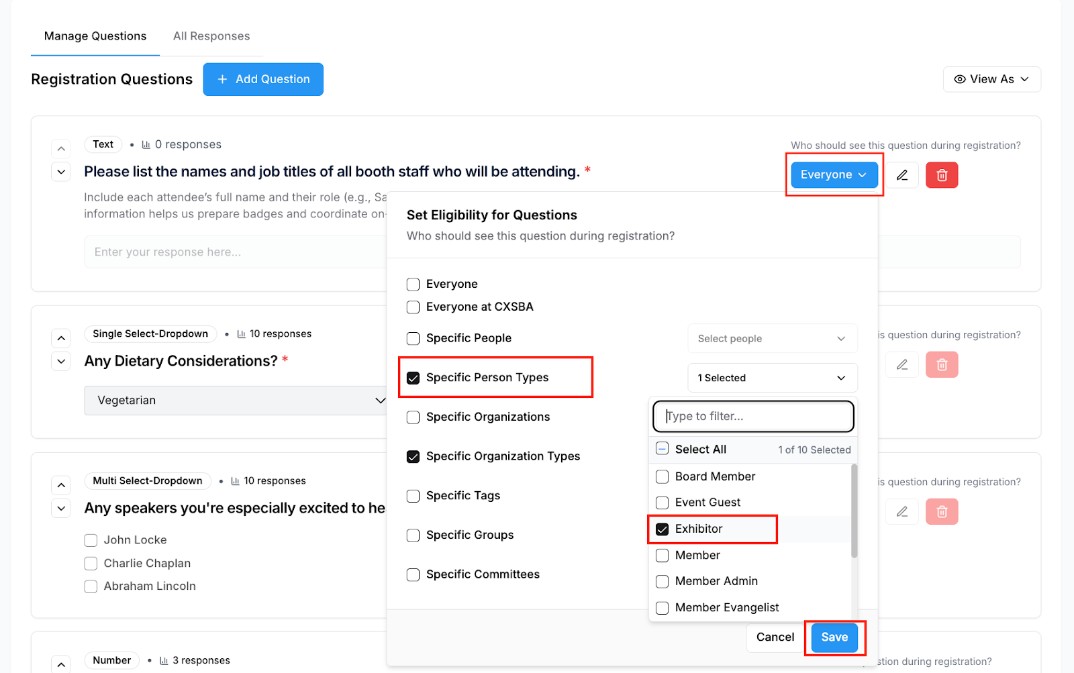Click the red trash icon for the booth staff question

(x=942, y=175)
